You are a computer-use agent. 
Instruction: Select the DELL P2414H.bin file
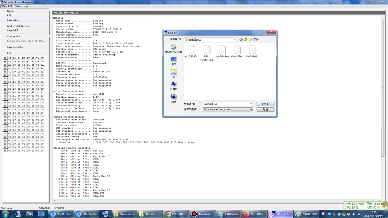point(207,53)
